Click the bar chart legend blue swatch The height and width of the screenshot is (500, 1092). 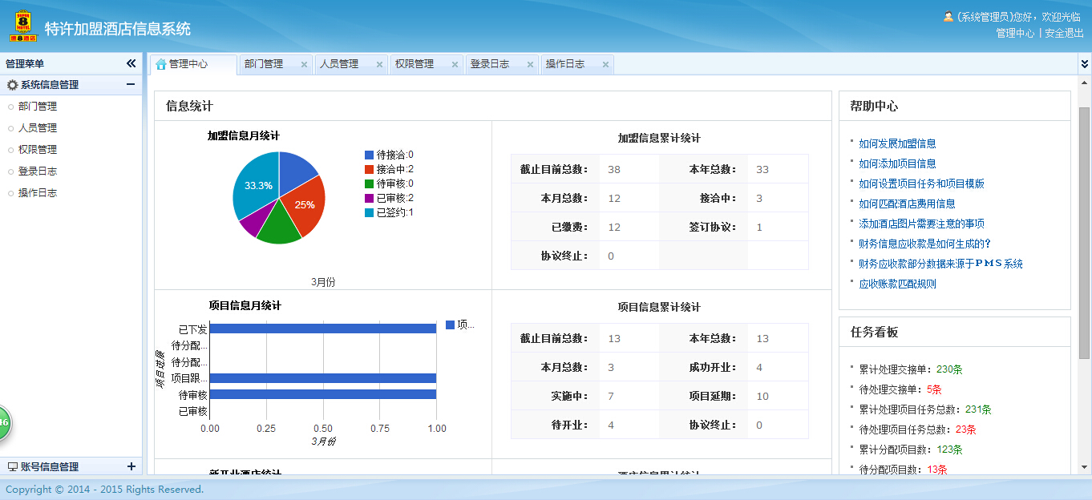point(450,325)
